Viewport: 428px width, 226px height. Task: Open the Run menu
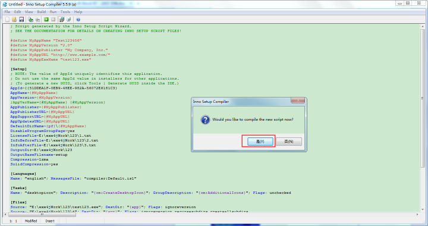coord(53,12)
